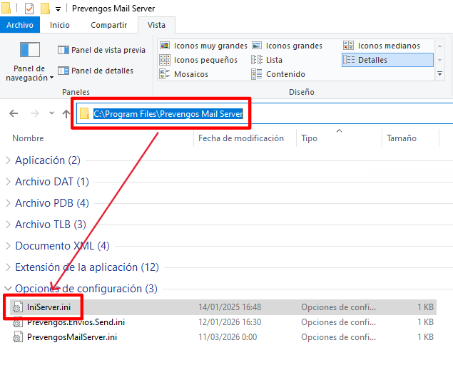This screenshot has height=365, width=453.
Task: Click the Panel de navegación icon
Action: [30, 50]
